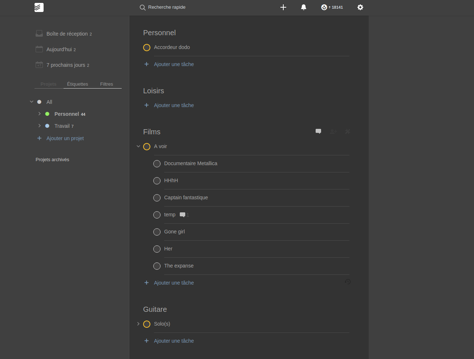This screenshot has width=474, height=359.
Task: Mark Gone girl as done
Action: pyautogui.click(x=157, y=232)
